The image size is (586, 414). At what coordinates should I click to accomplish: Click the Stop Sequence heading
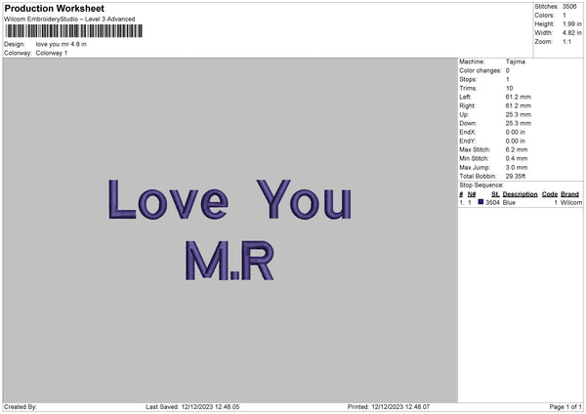[481, 186]
